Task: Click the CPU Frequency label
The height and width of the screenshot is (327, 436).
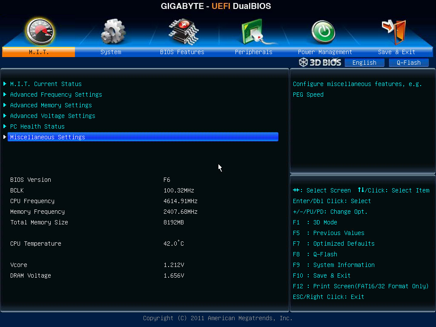Action: point(32,201)
